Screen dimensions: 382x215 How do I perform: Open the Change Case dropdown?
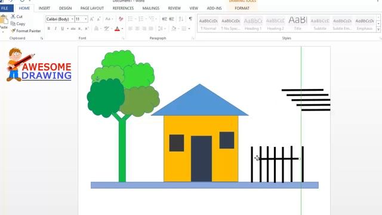(109, 19)
